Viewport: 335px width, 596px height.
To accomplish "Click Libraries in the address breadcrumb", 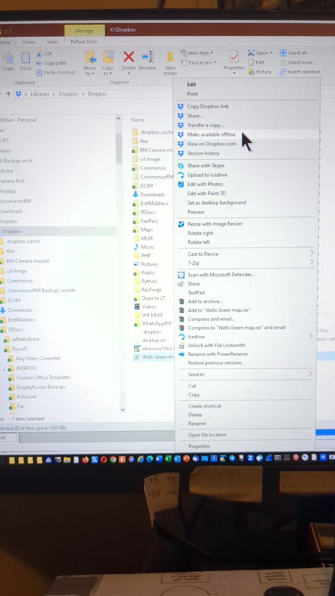I will coord(40,94).
